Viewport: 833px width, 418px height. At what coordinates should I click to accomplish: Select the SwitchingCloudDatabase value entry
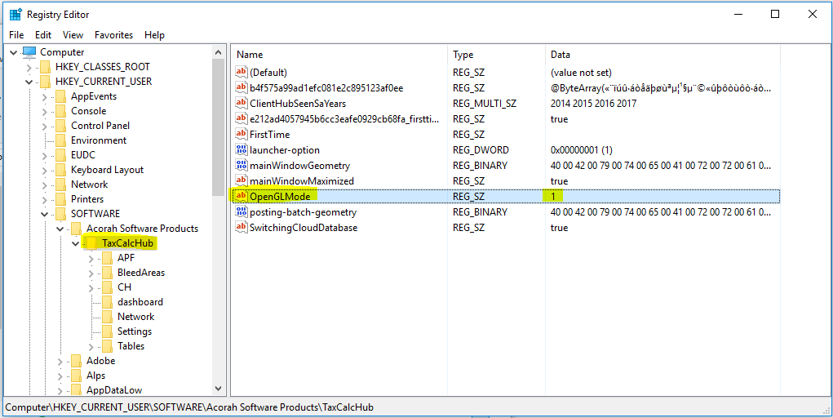point(303,228)
